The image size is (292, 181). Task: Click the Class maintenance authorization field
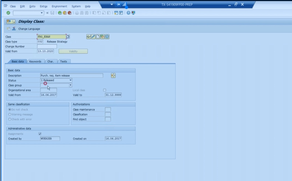pos(108,110)
